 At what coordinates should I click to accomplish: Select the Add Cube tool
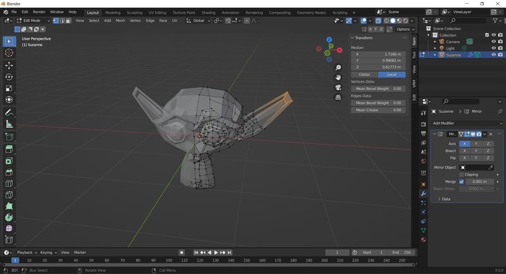tap(9, 137)
